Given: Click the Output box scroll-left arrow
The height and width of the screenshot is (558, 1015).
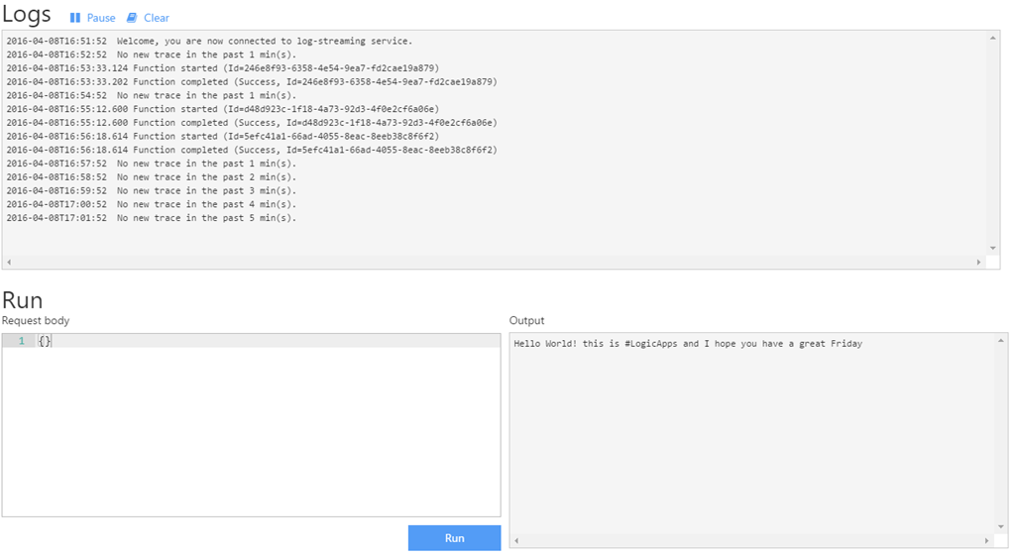Looking at the screenshot, I should [x=517, y=541].
